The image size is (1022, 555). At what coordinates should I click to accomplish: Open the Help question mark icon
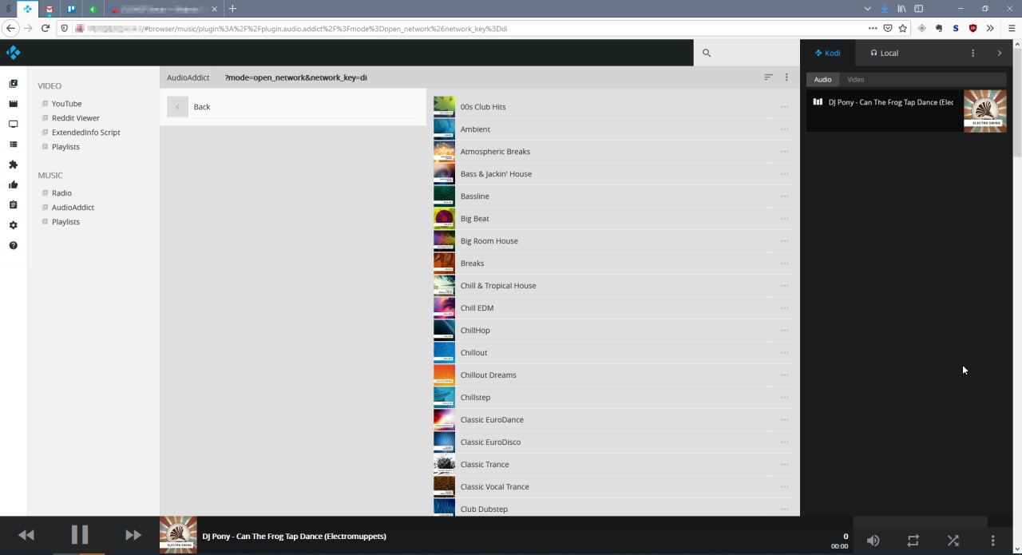(13, 245)
